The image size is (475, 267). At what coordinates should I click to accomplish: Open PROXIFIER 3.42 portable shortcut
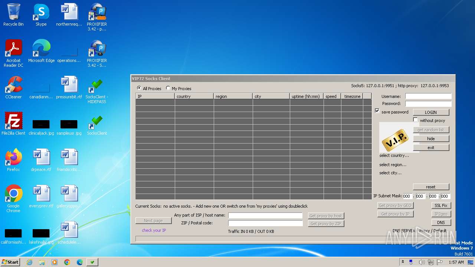[97, 17]
